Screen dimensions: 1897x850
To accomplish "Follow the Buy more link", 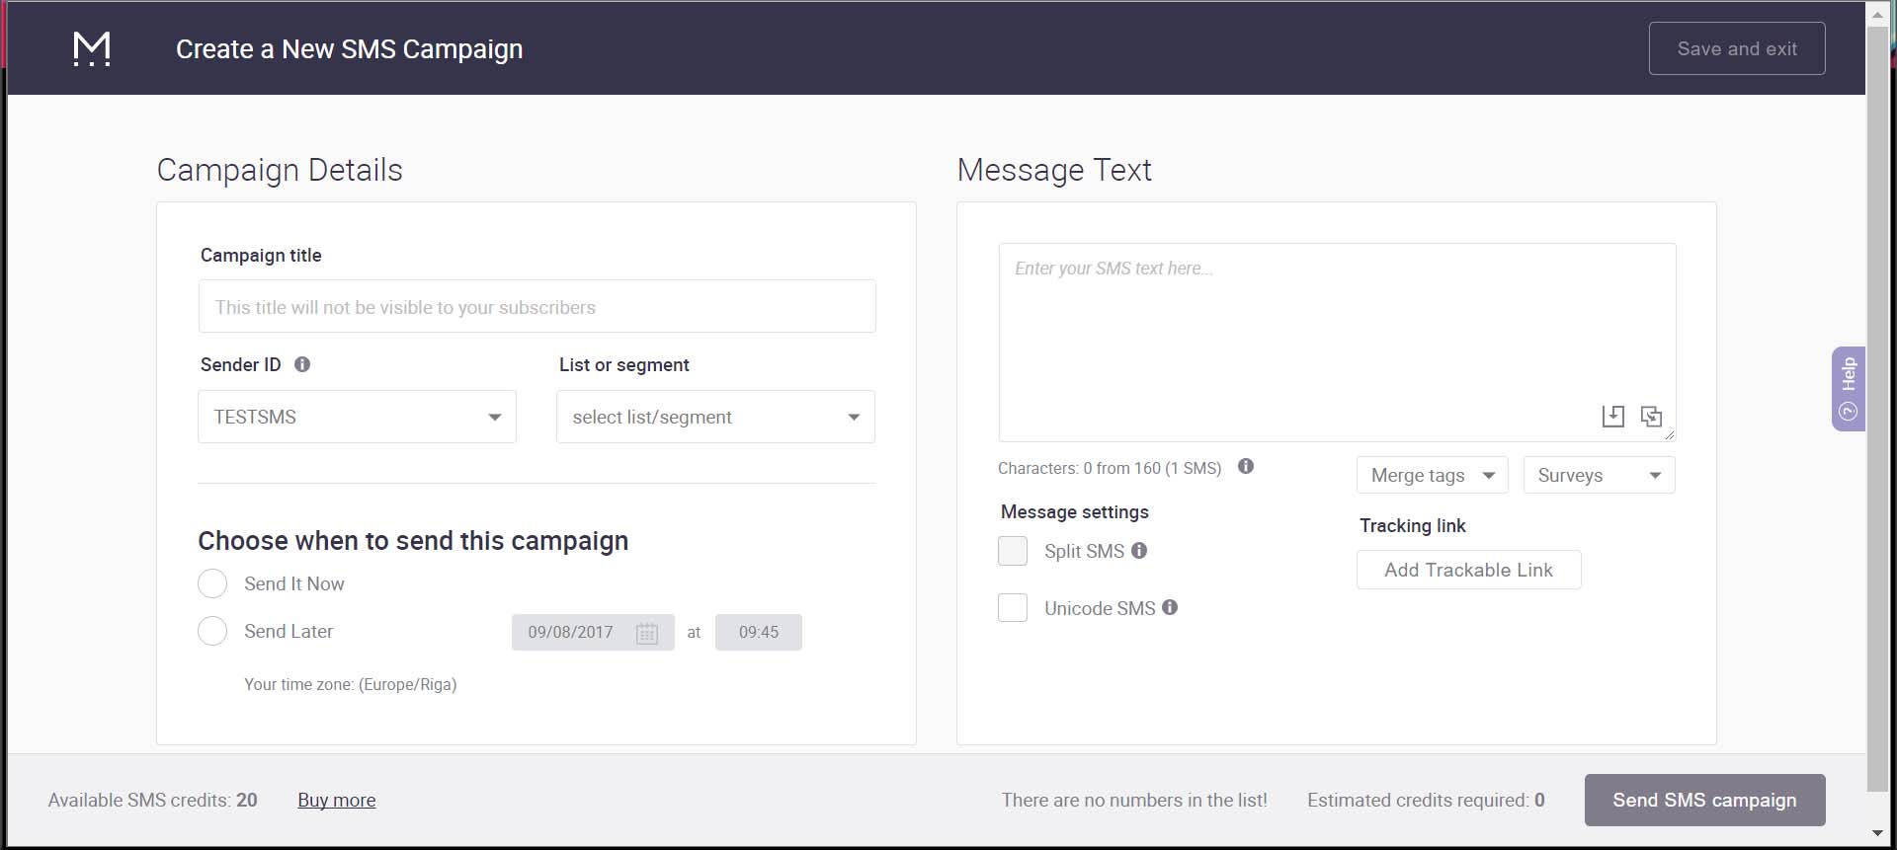I will tap(336, 800).
